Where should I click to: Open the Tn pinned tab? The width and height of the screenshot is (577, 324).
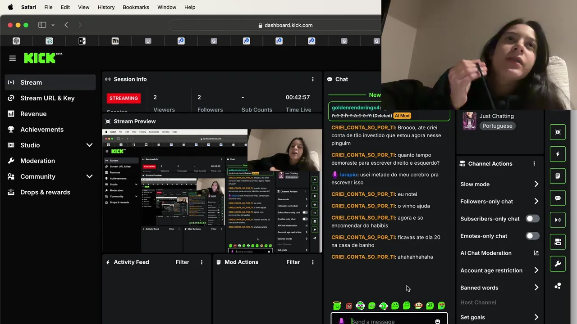pyautogui.click(x=115, y=41)
